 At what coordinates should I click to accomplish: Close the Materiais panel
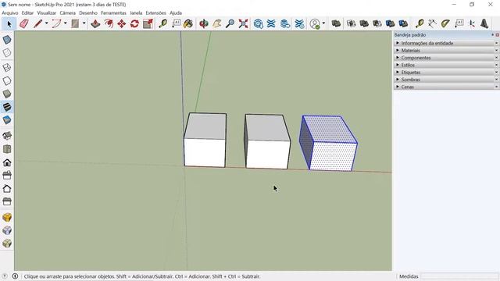[497, 50]
